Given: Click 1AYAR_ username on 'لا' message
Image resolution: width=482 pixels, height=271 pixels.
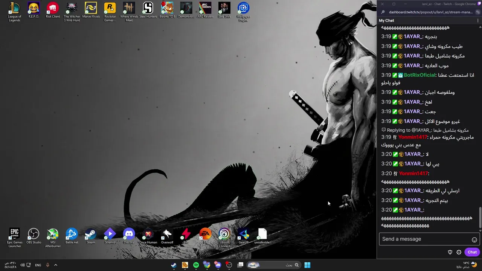Looking at the screenshot, I should pos(413,154).
